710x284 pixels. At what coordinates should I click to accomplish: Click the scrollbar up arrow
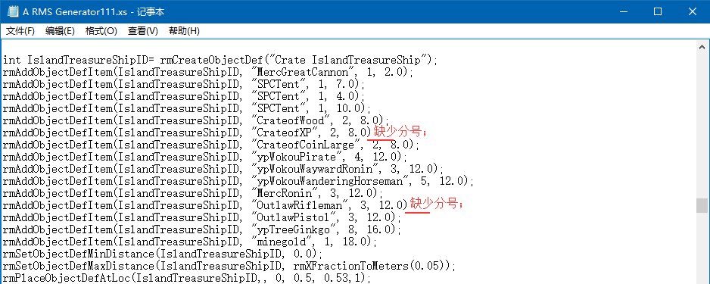pyautogui.click(x=702, y=47)
